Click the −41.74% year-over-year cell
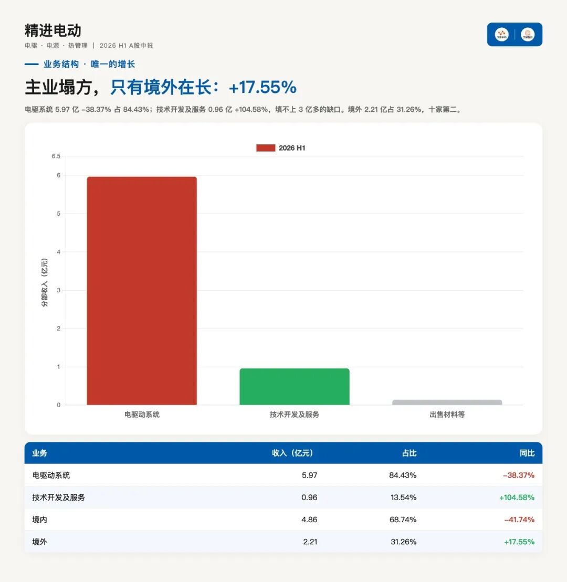The image size is (567, 582). pyautogui.click(x=519, y=520)
